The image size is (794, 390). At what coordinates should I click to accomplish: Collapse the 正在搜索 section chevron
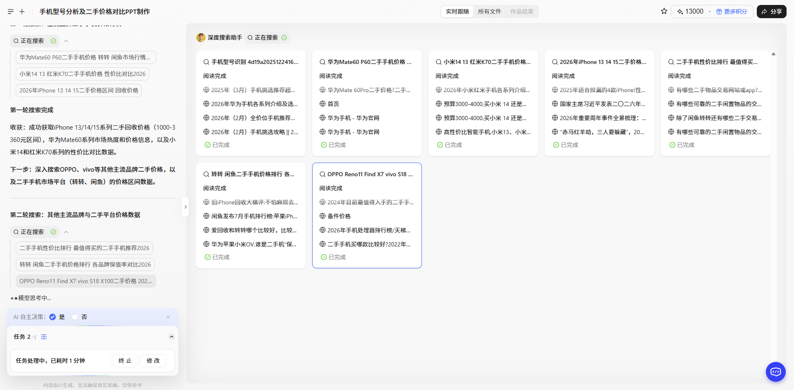click(66, 41)
